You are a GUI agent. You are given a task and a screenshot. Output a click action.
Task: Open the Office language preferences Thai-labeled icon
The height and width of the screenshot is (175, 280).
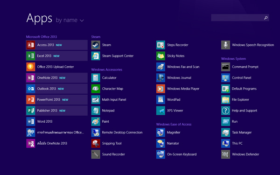pos(31,133)
